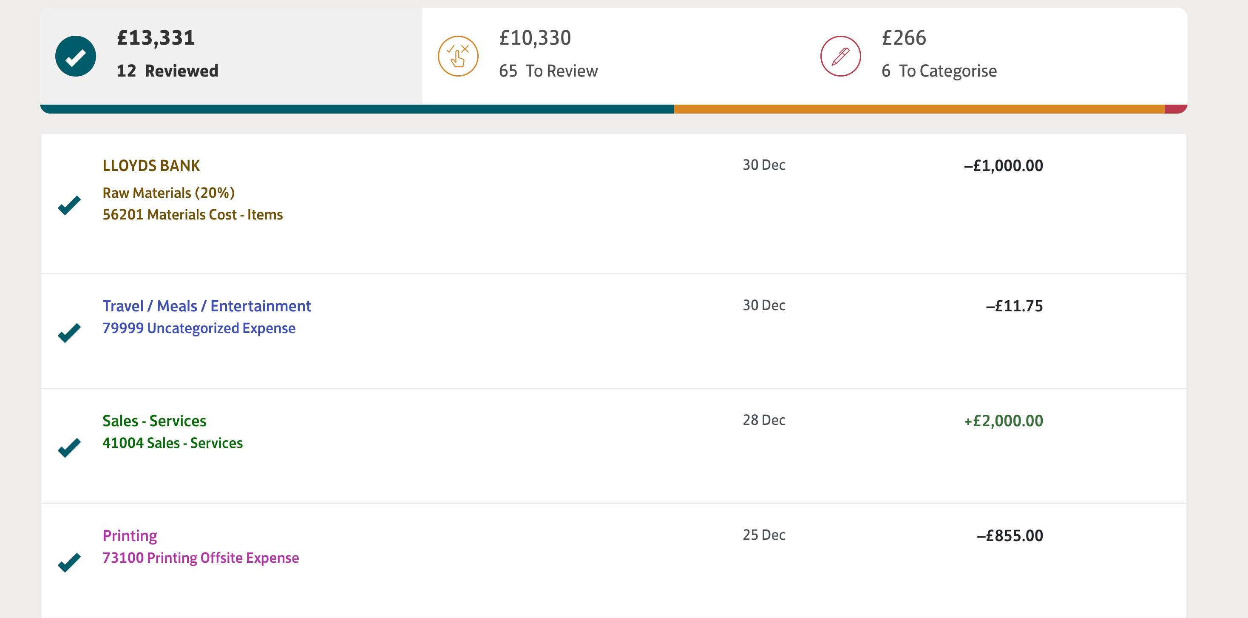Switch to the 65 To Review tab
This screenshot has height=618, width=1248.
coord(613,56)
